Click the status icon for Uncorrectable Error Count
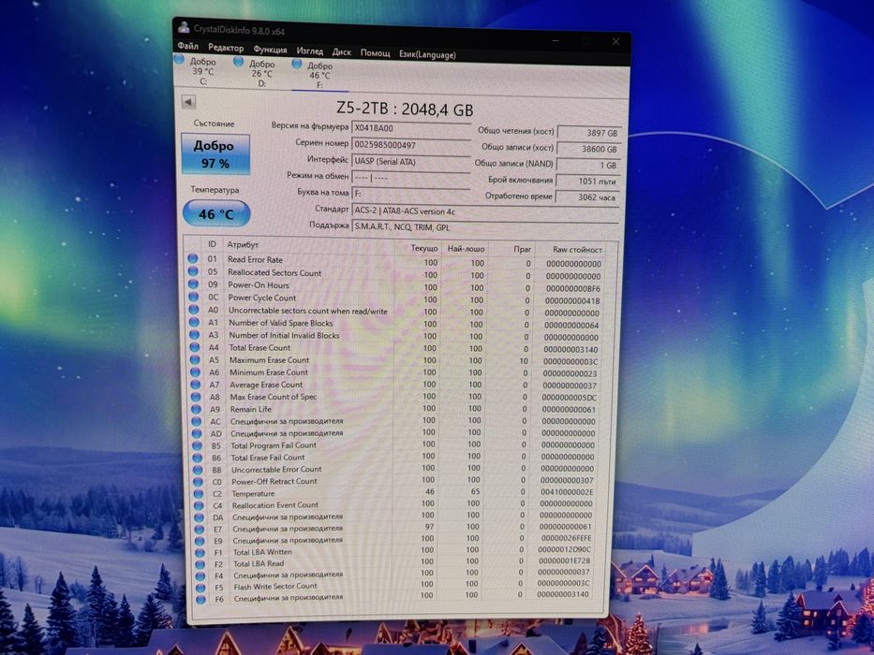 pyautogui.click(x=198, y=470)
